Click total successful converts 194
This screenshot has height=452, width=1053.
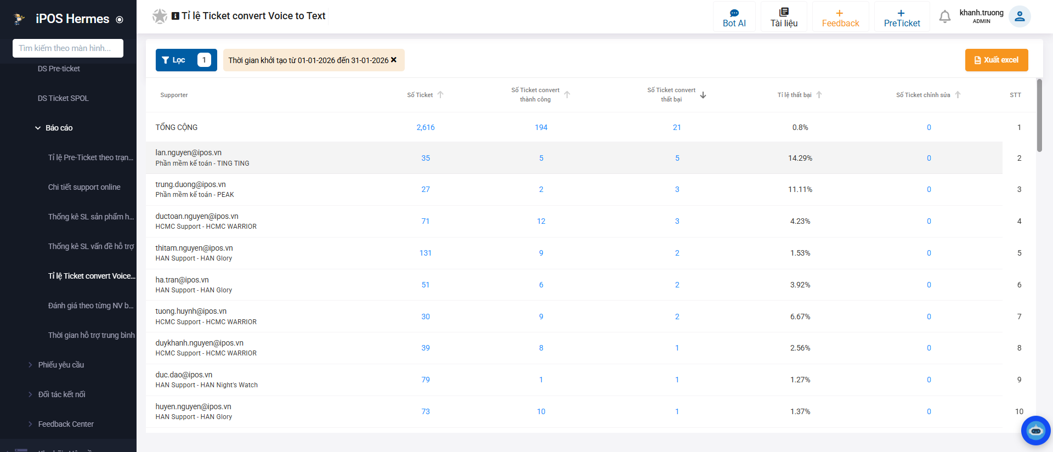(x=541, y=127)
